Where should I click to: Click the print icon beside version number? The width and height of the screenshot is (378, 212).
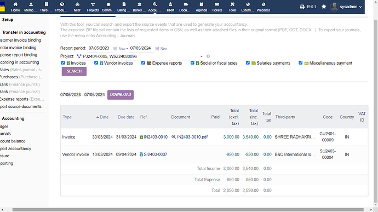302,7
